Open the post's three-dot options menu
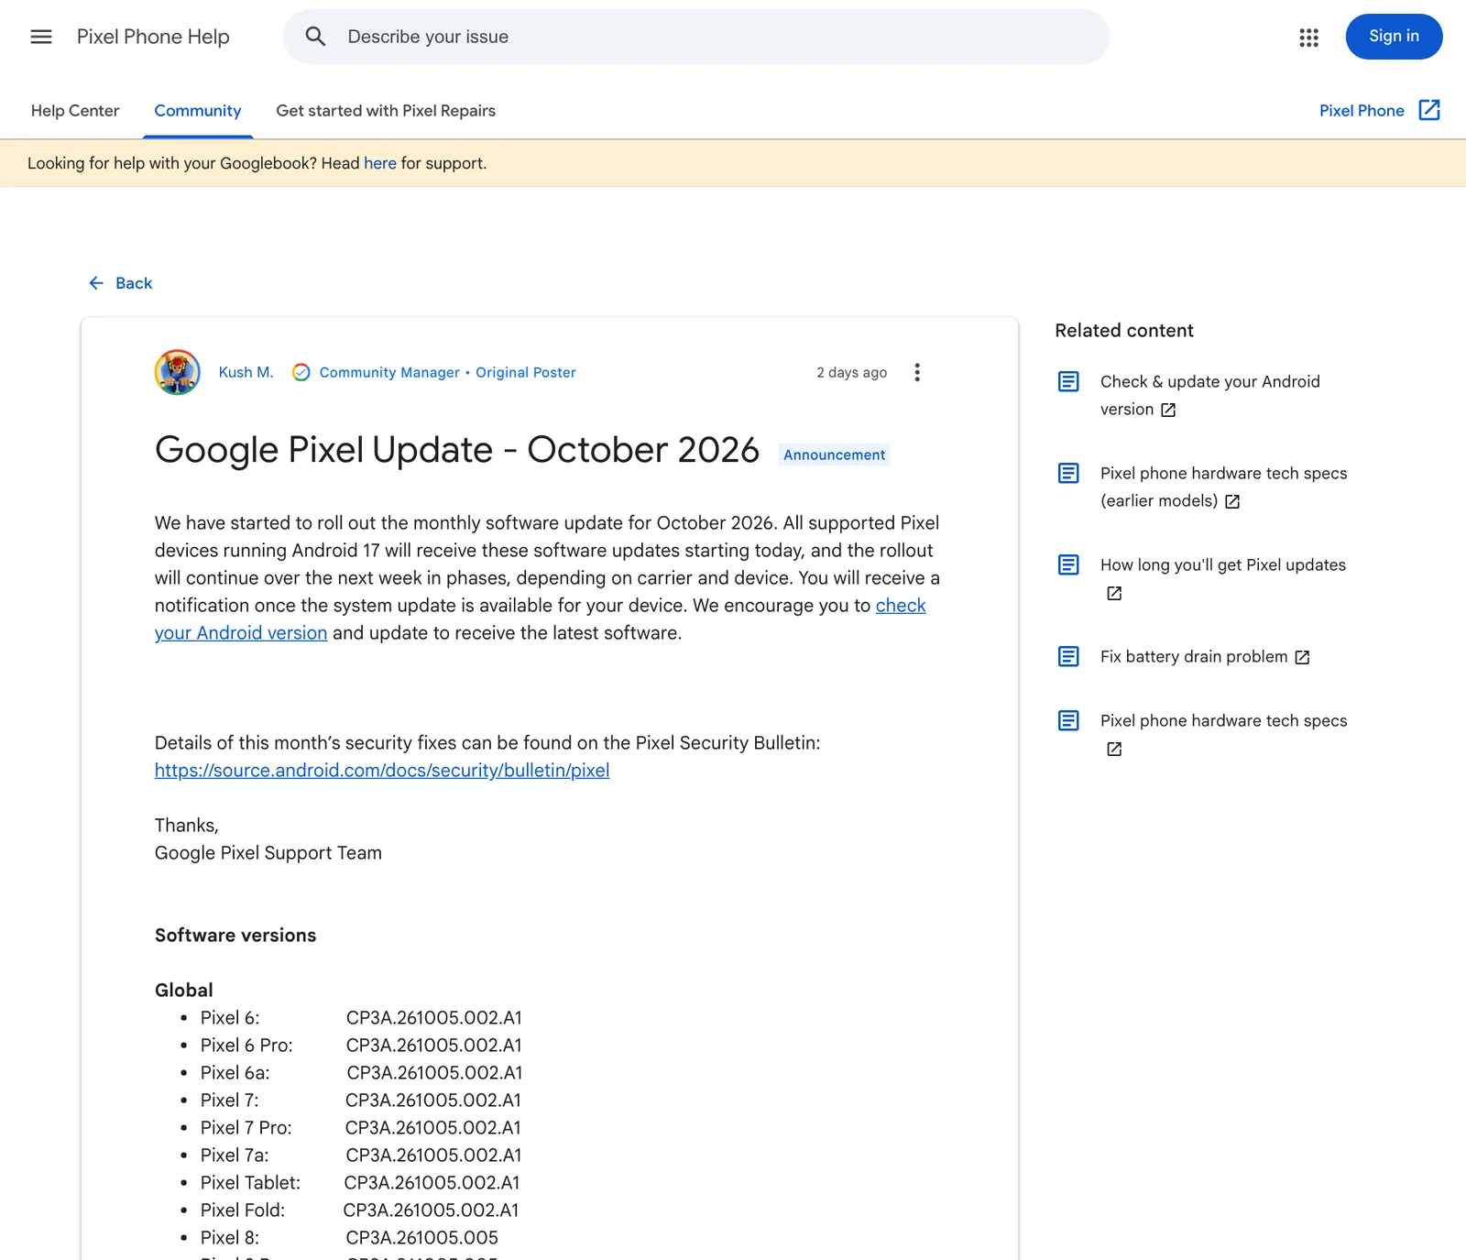 pos(917,372)
